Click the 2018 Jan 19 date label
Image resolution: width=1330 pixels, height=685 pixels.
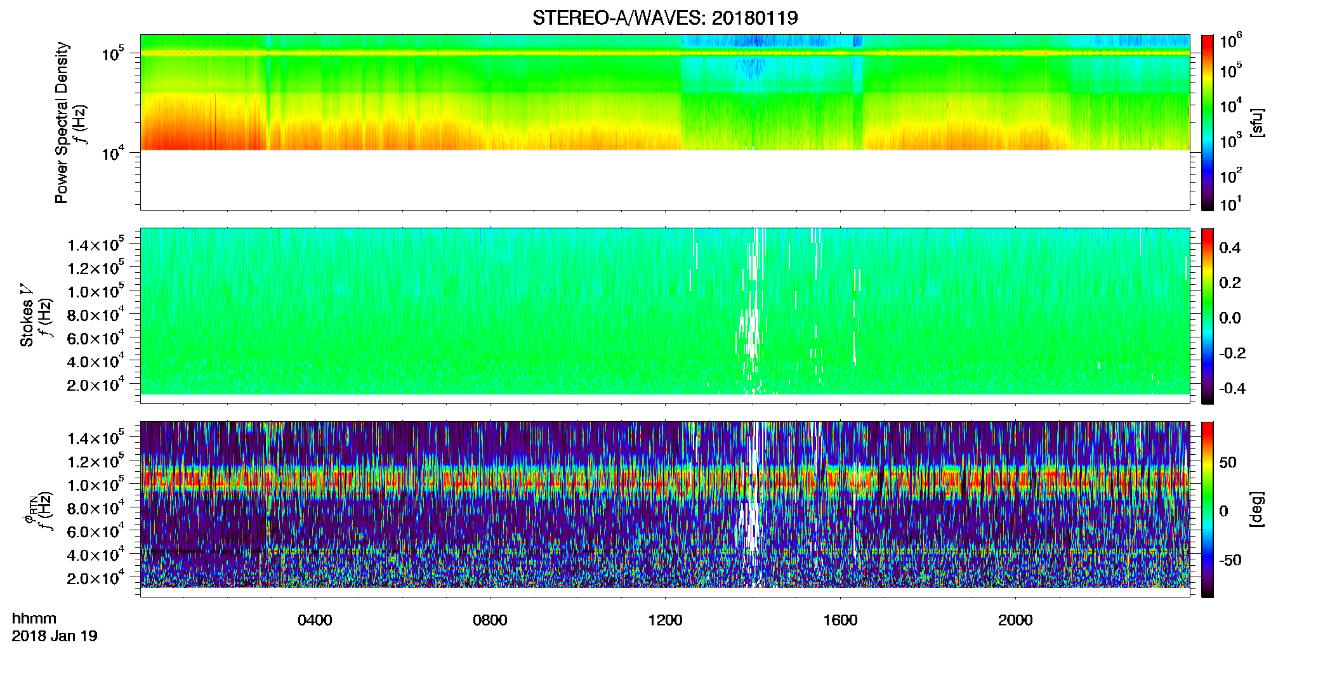pyautogui.click(x=55, y=636)
